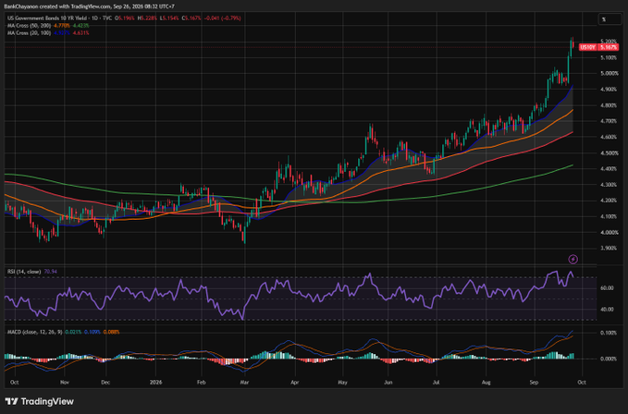Viewport: 628px width, 414px height.
Task: Click the RSI value 70.94
Action: pos(51,272)
